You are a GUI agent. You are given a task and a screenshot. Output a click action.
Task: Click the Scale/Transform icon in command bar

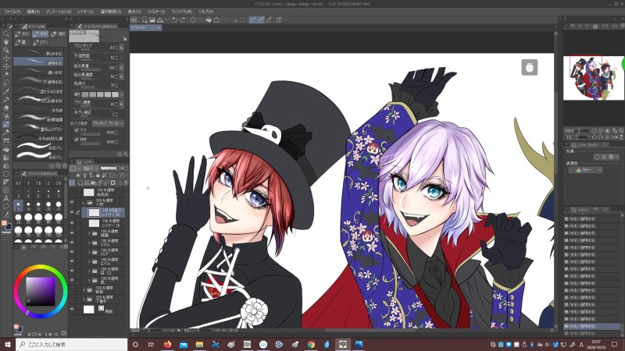216,20
